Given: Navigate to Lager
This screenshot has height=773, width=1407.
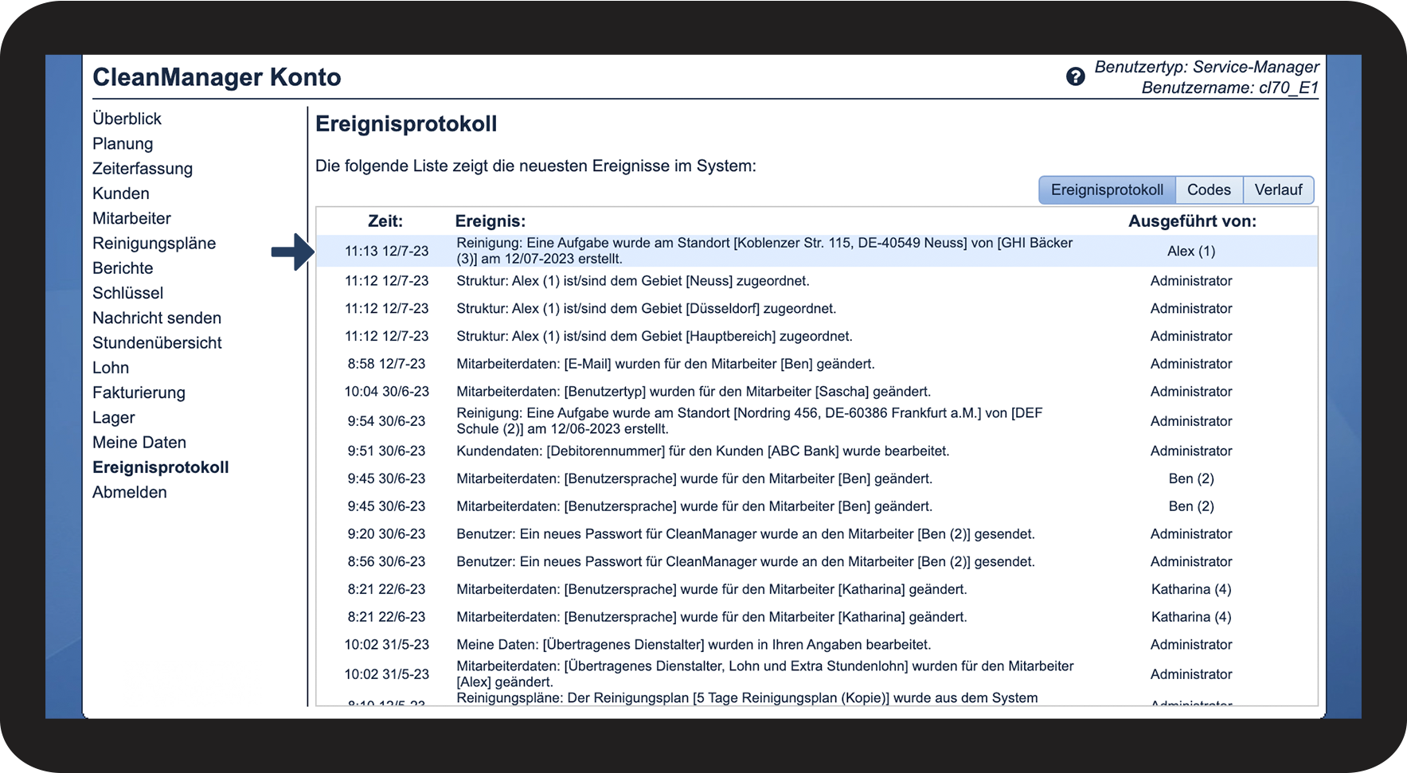Looking at the screenshot, I should click(114, 418).
